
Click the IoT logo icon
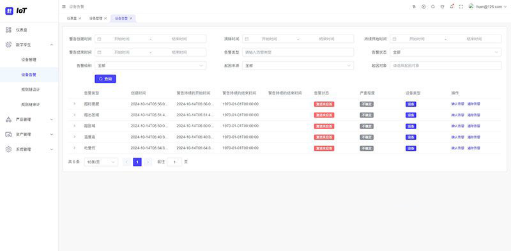coord(9,11)
